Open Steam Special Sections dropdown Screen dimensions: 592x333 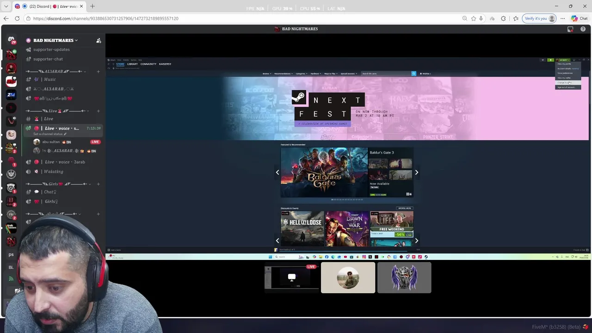[348, 74]
